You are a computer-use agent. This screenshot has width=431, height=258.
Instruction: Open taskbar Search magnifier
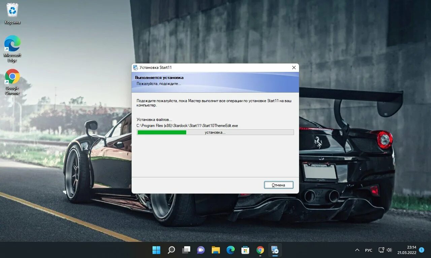pos(171,250)
